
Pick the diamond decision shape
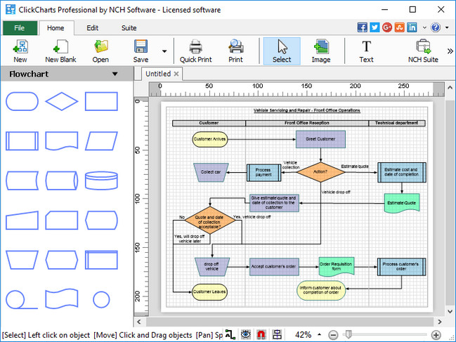point(62,101)
